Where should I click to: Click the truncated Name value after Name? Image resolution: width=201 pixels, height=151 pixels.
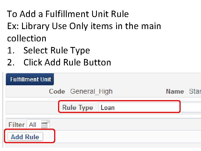pos(195,91)
